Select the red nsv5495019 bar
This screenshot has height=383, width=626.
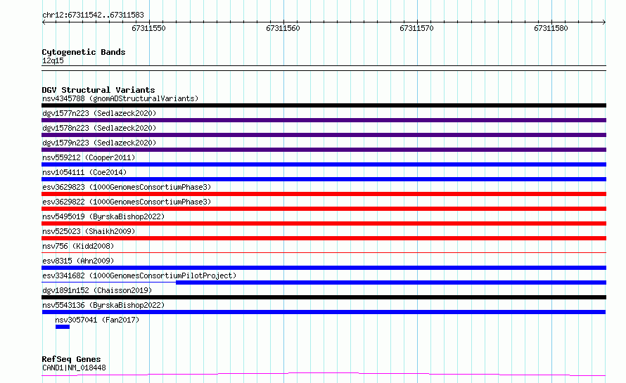pos(324,223)
